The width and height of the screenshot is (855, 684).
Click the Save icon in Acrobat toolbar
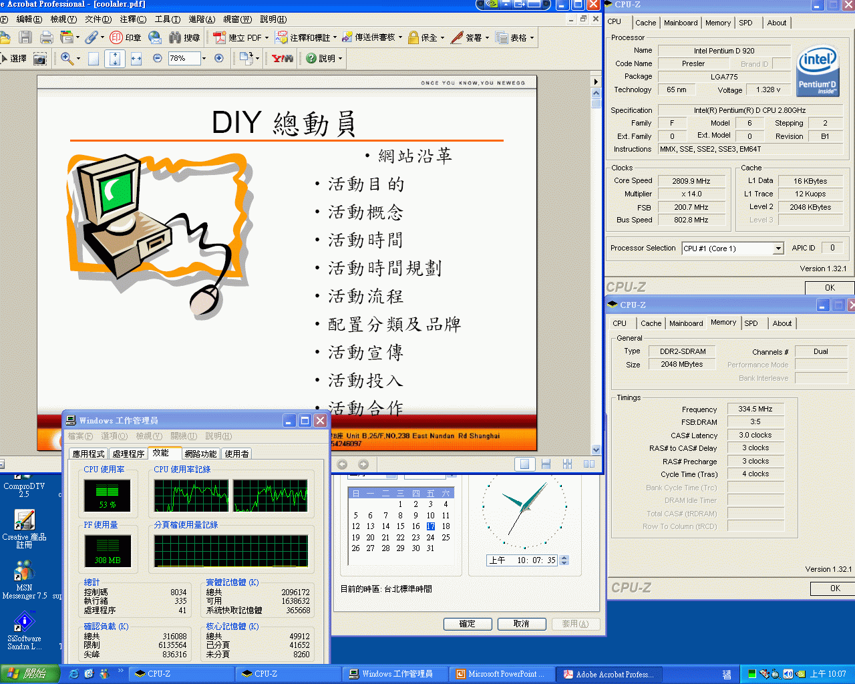[25, 37]
